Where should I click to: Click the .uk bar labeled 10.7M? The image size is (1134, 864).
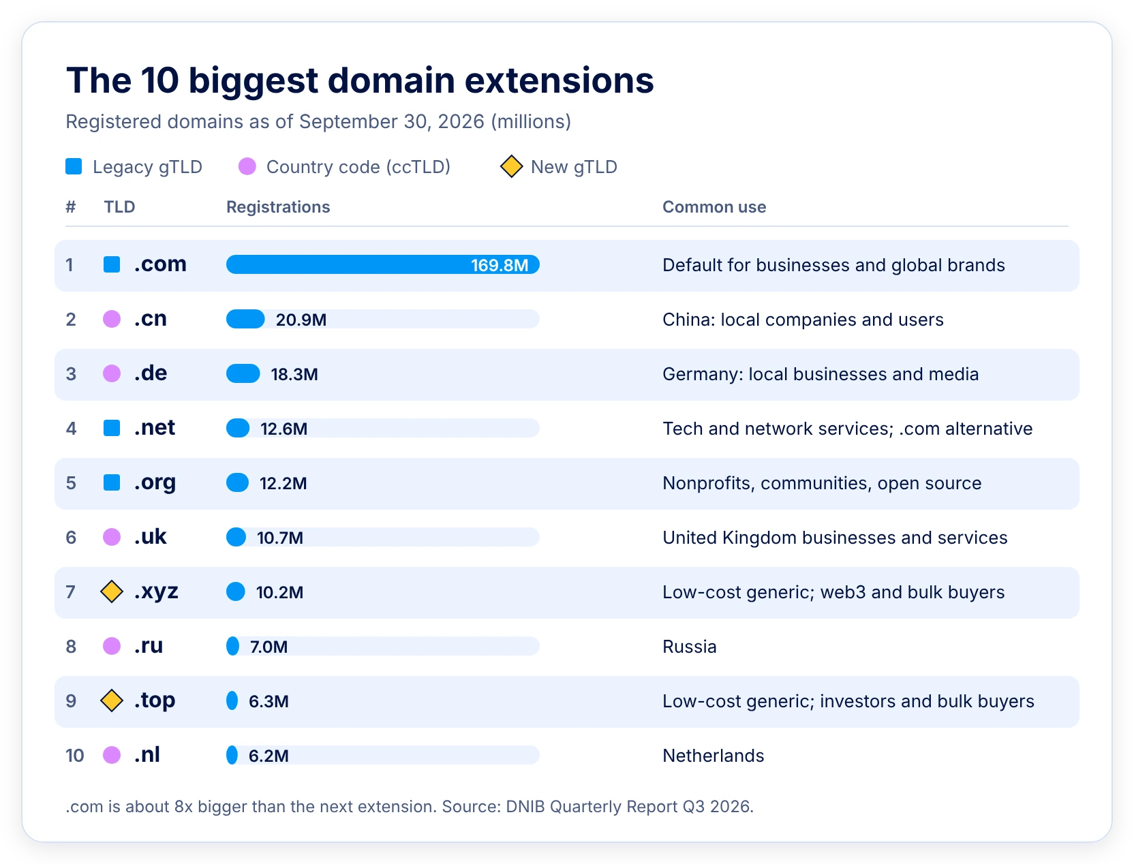click(x=236, y=537)
